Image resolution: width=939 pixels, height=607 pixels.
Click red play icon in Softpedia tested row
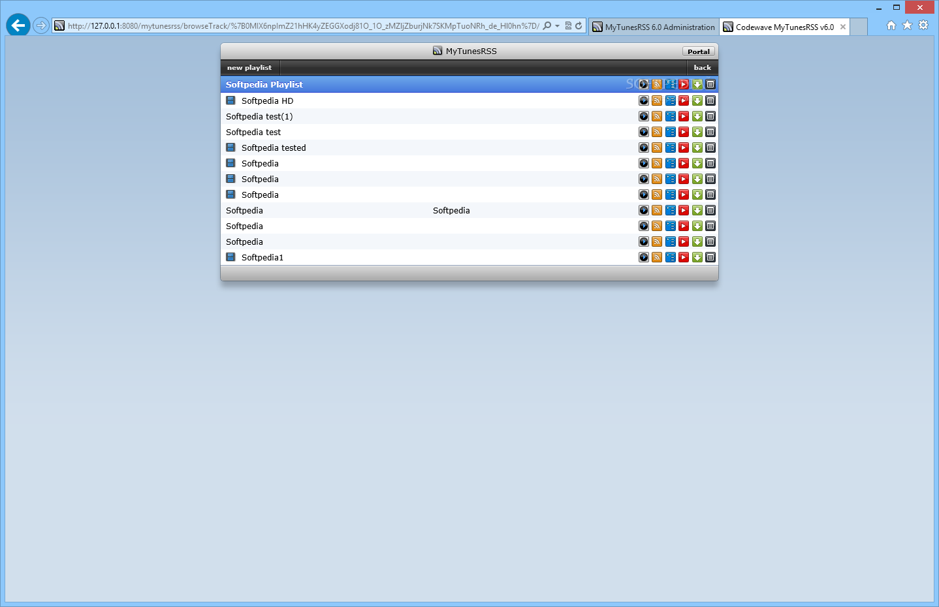tap(684, 148)
